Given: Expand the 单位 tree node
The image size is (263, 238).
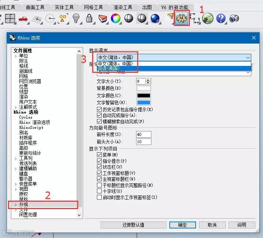Looking at the screenshot, I should coord(16,56).
